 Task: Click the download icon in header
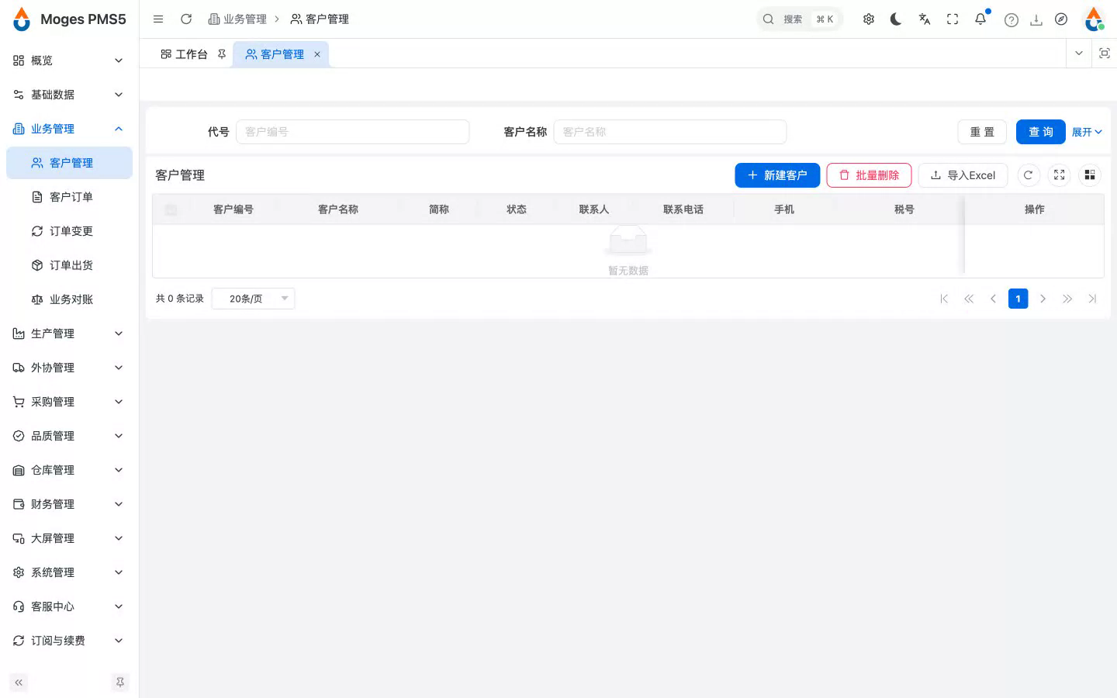click(x=1036, y=20)
